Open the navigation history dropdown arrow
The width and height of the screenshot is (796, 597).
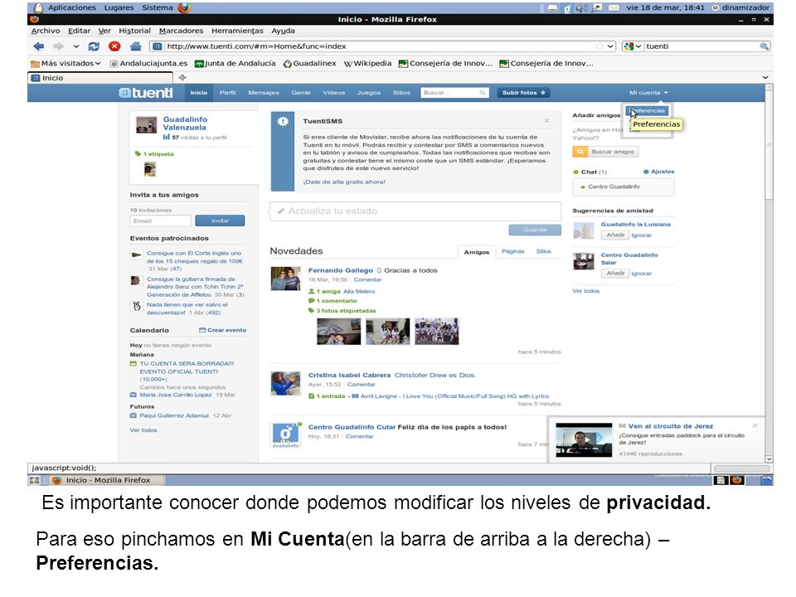(x=76, y=46)
